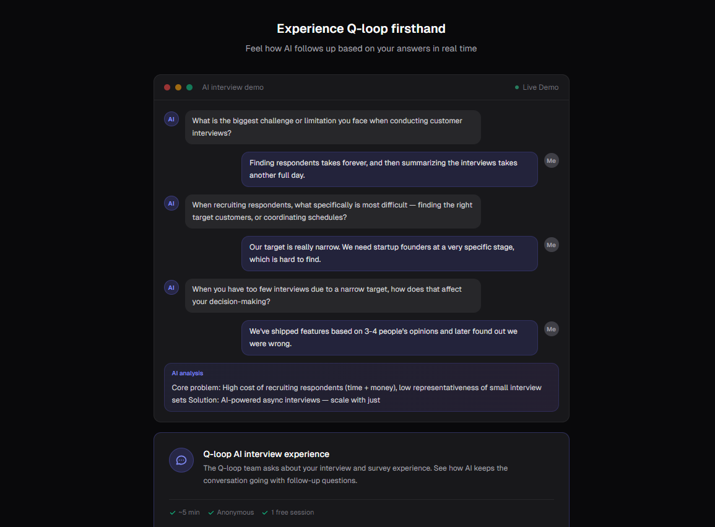Click the 1 free session label

(292, 512)
